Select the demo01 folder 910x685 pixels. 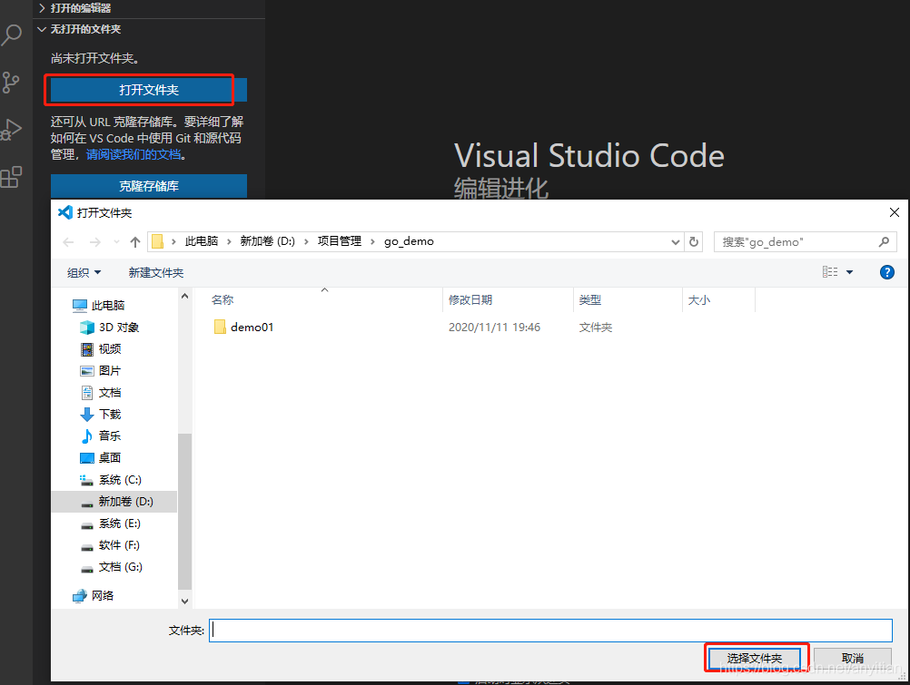[x=252, y=328]
